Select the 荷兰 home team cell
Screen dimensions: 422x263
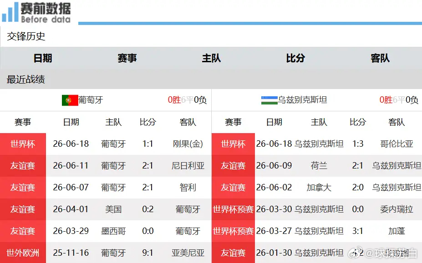(319, 166)
